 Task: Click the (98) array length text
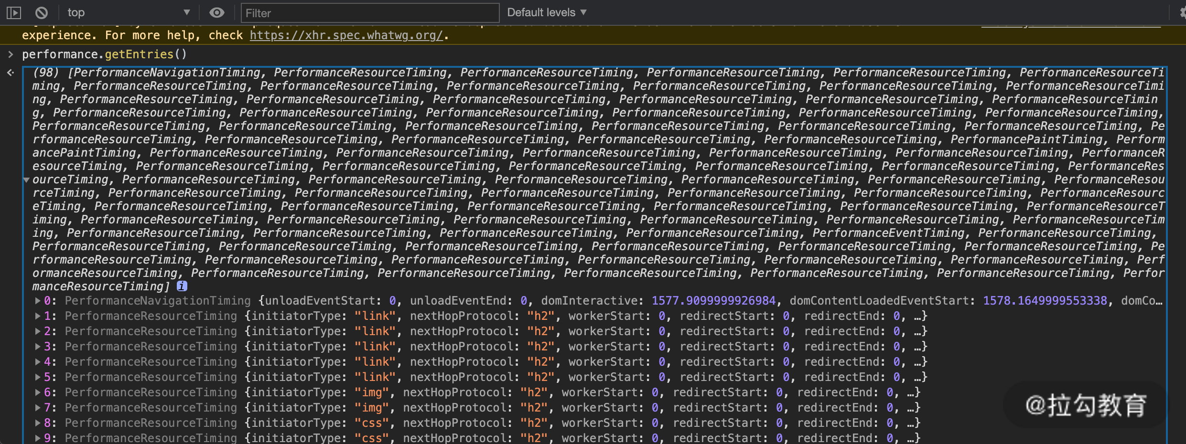[x=46, y=73]
